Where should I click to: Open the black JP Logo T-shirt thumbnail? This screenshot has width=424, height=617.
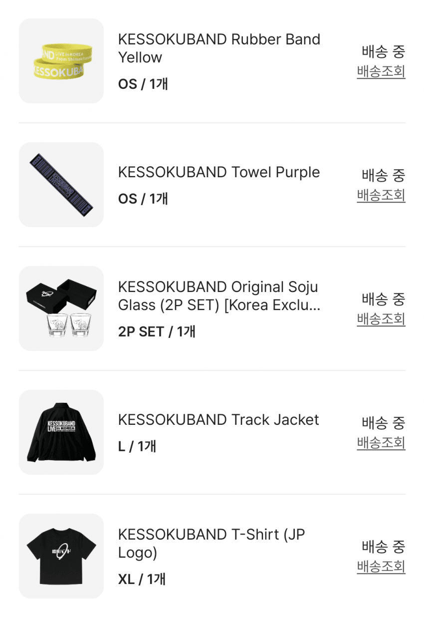tap(61, 556)
